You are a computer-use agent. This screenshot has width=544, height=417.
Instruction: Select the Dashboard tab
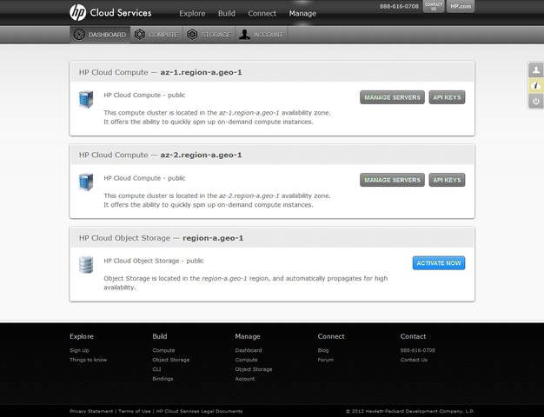pos(100,35)
